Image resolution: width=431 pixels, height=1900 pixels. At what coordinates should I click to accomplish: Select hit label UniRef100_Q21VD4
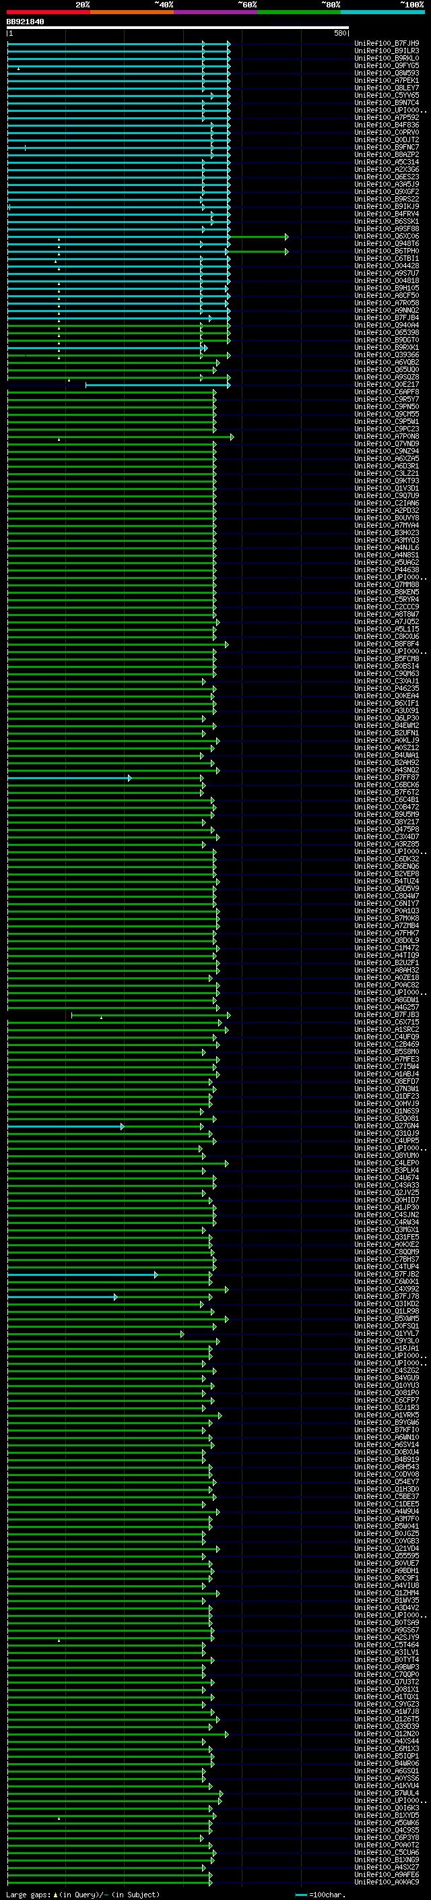[x=387, y=1548]
